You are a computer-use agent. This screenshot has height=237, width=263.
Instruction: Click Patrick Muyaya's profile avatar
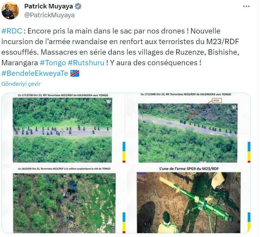pos(10,11)
